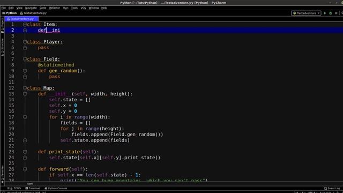
Task: Open the Run menu
Action: [x=65, y=8]
